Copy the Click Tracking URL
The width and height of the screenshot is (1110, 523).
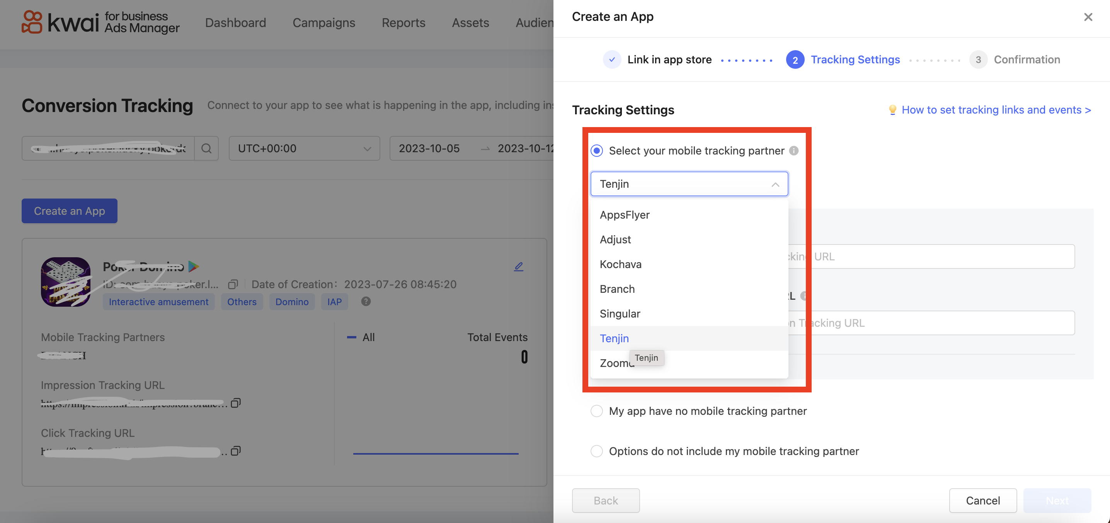(236, 451)
